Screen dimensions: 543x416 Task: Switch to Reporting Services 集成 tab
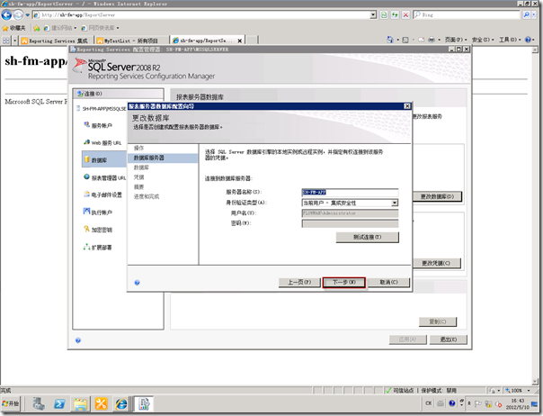[56, 41]
